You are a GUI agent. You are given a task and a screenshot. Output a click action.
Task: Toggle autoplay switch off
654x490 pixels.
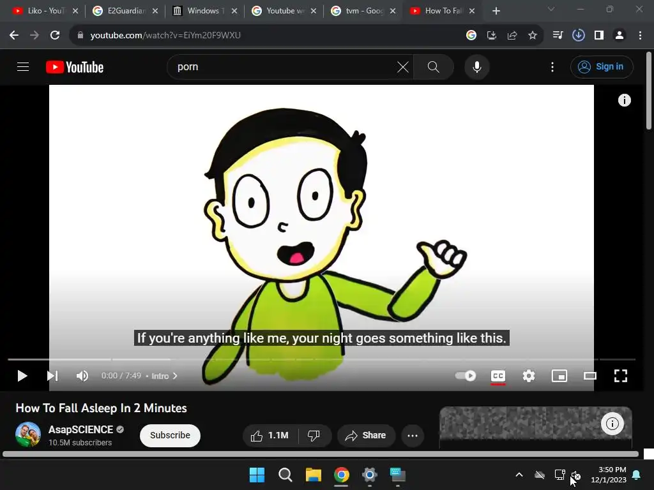tap(466, 376)
